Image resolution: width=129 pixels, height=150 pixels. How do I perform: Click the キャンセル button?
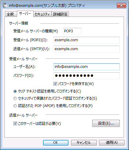point(84,143)
